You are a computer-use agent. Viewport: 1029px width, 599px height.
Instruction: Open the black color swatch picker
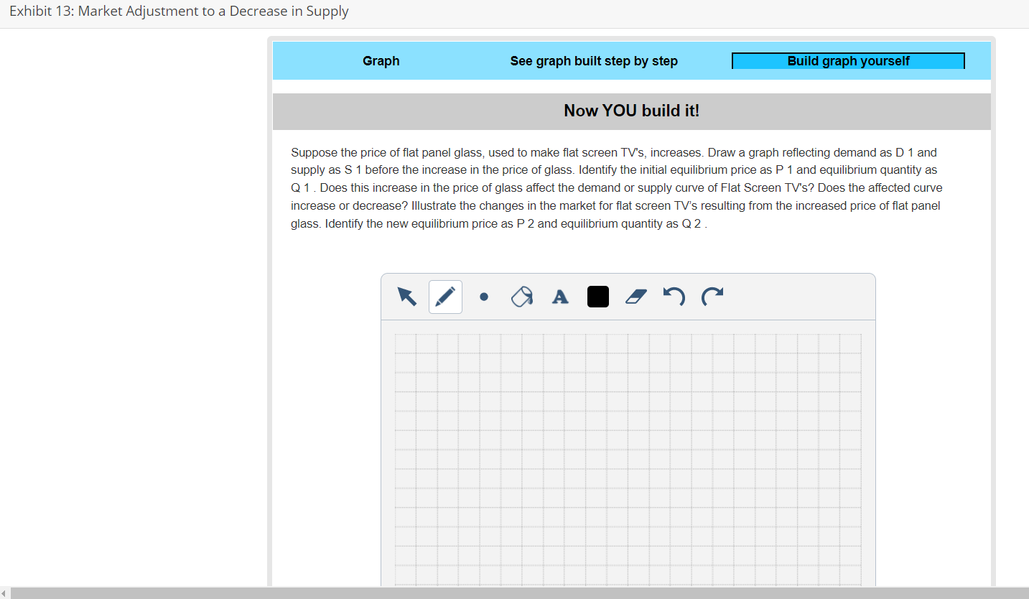pos(597,296)
